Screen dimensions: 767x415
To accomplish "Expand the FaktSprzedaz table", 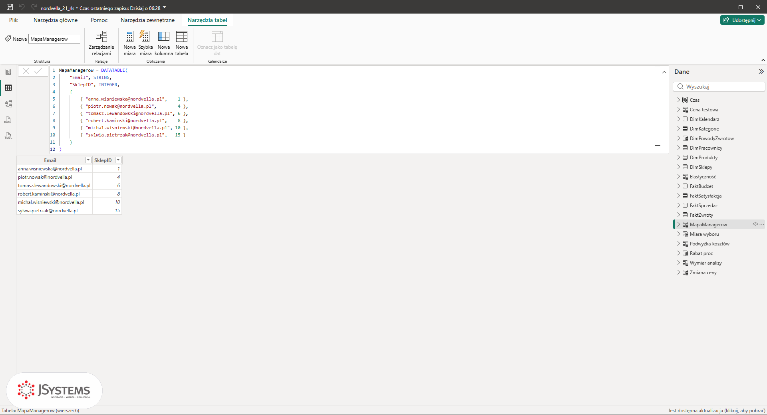I will click(678, 205).
